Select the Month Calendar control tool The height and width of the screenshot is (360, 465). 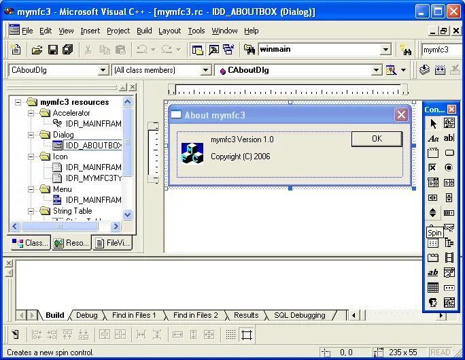point(433,288)
